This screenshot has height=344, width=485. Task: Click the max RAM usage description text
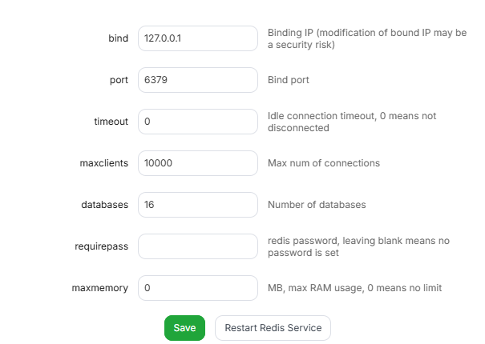pos(354,288)
